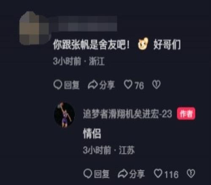Open the author's basketball avatar profile
This screenshot has height=185, width=211.
point(64,115)
